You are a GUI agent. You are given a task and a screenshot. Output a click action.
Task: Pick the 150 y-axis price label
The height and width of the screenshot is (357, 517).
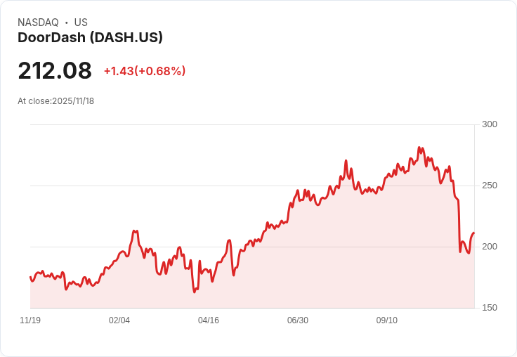click(x=490, y=308)
